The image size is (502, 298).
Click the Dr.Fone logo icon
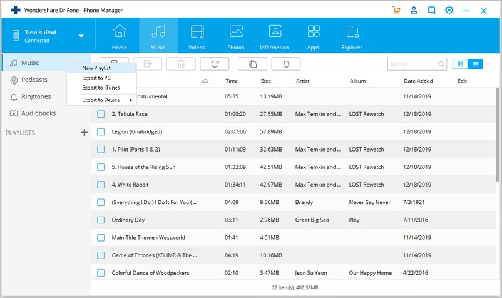point(16,10)
